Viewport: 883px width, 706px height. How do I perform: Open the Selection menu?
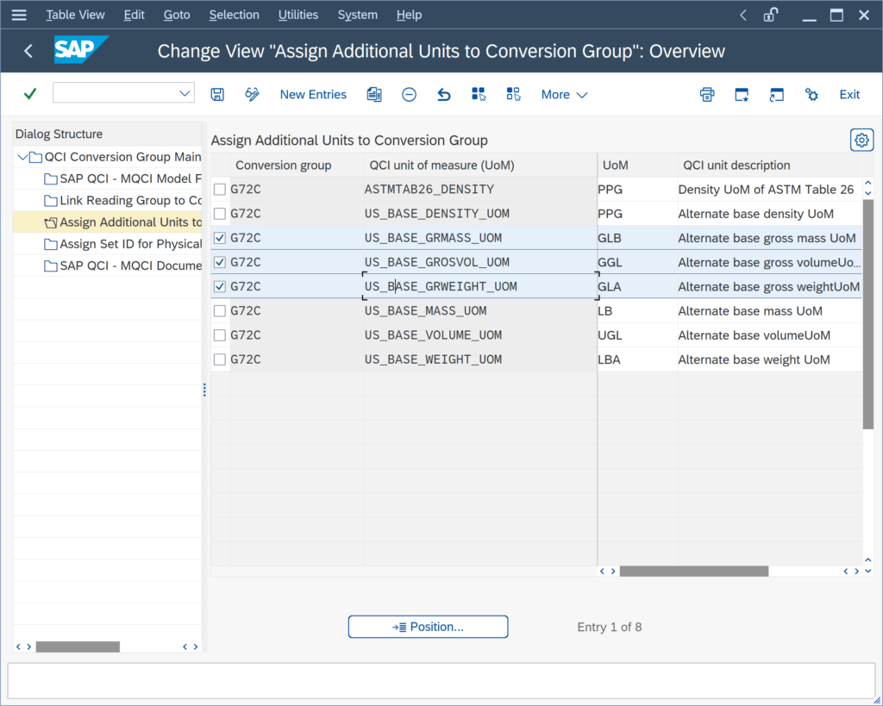coord(235,16)
